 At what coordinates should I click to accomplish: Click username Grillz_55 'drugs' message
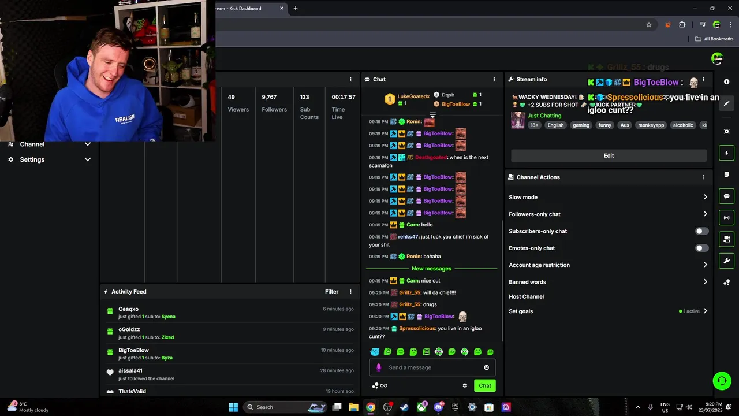point(410,304)
